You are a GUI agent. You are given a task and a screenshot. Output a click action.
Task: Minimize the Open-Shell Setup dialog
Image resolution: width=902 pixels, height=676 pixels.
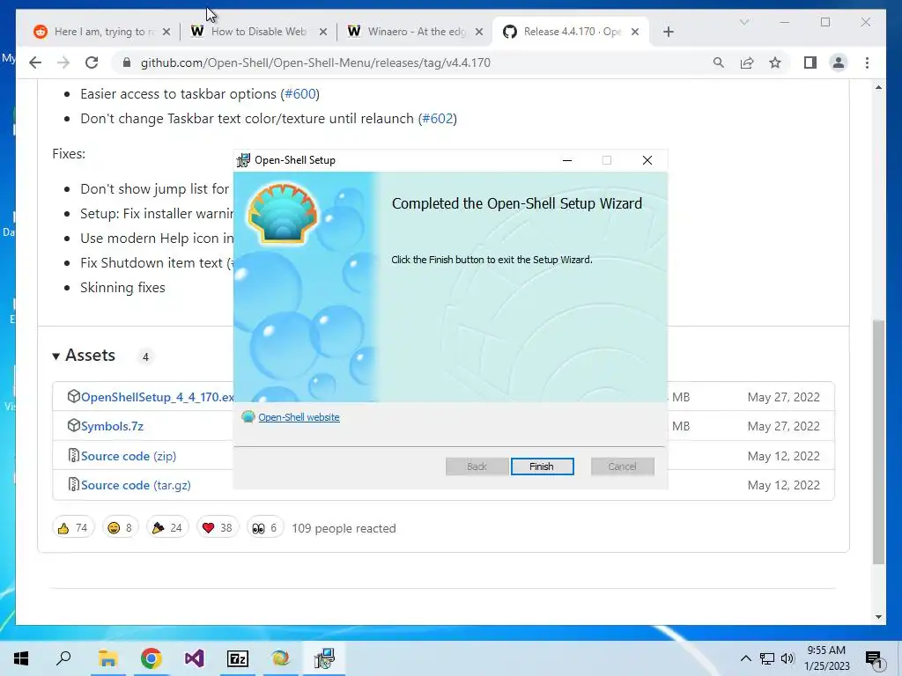[567, 160]
